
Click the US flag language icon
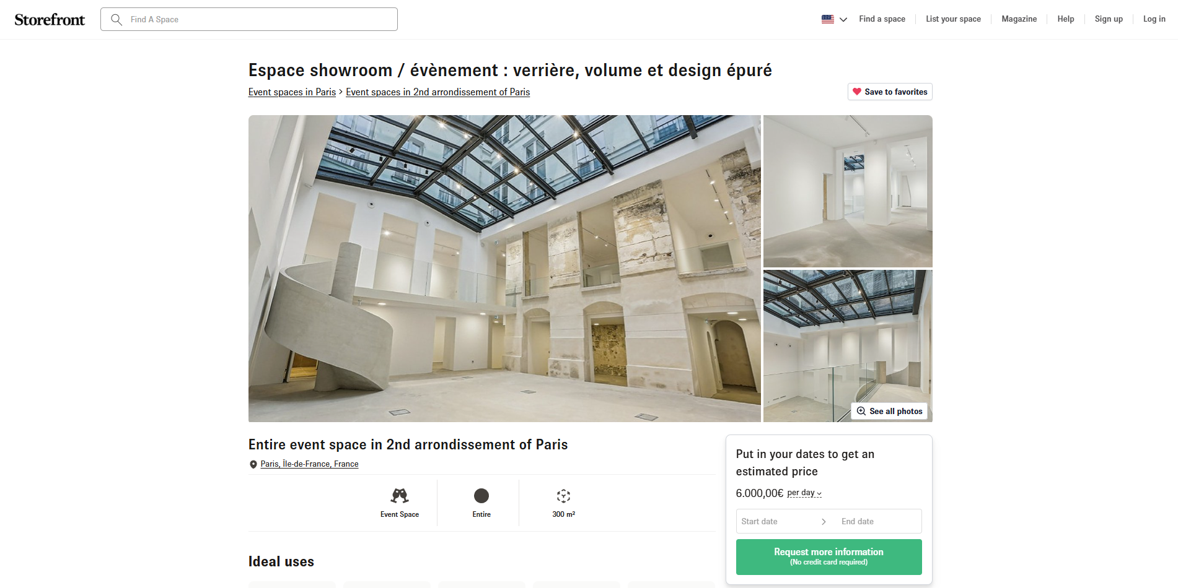pos(828,19)
